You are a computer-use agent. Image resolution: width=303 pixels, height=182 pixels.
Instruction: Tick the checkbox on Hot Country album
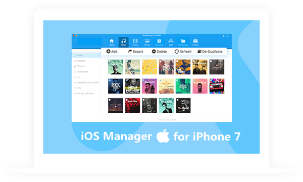194,61
